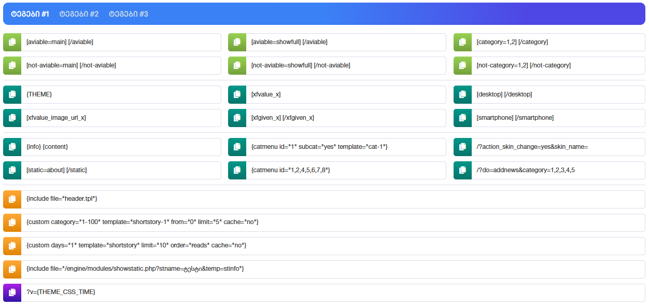Click the [xfvalue_image_url_x] text field

point(121,118)
